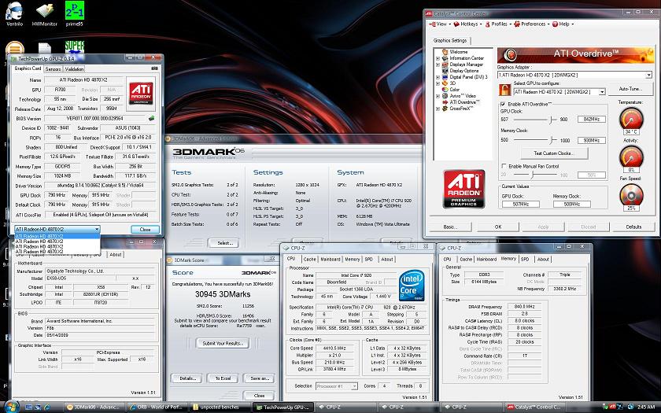Click the GPU Clock slider handle
Screen dimensions: 661x413
click(551, 120)
